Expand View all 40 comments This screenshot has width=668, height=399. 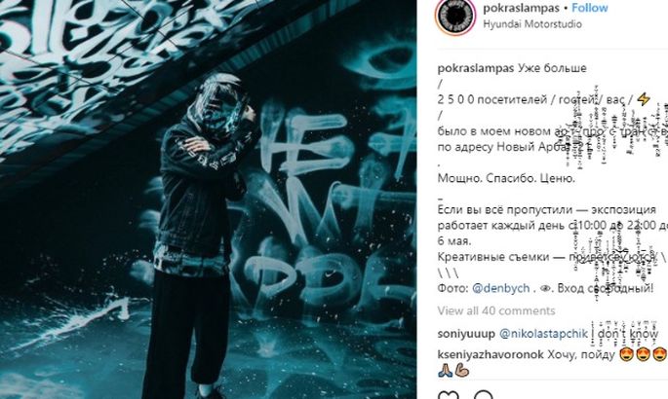(496, 310)
